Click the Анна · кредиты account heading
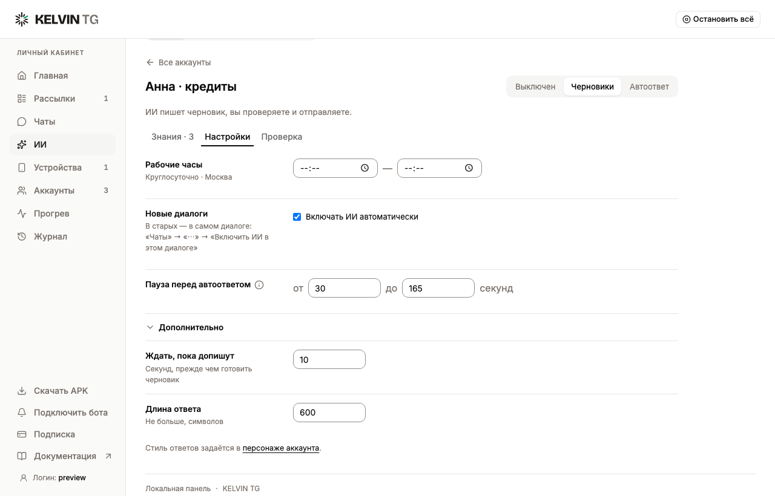Image resolution: width=775 pixels, height=496 pixels. 191,86
